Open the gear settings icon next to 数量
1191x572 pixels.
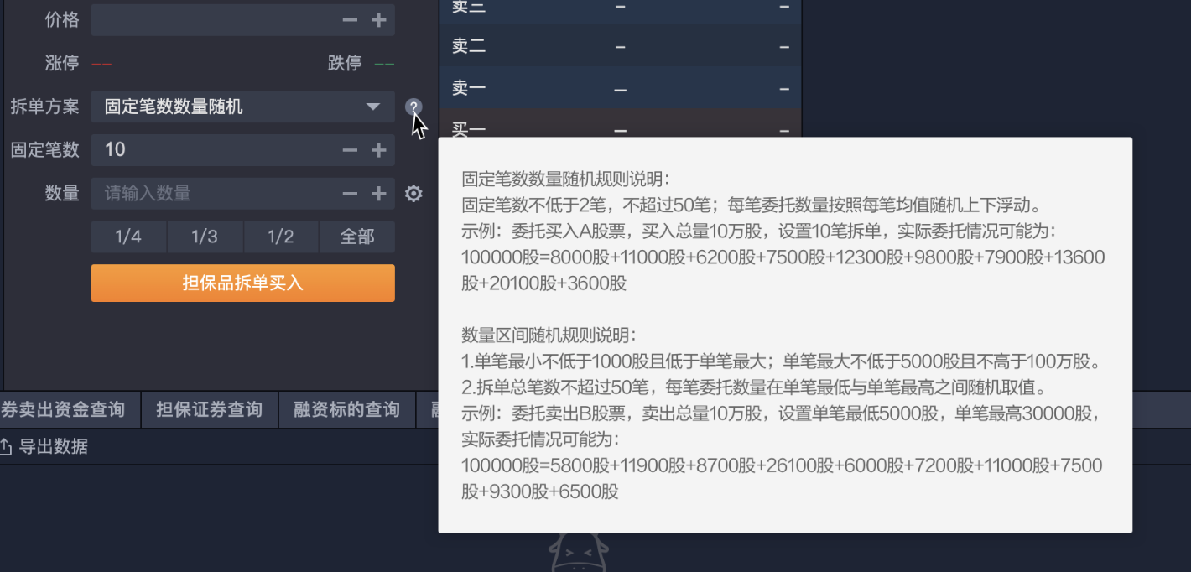click(413, 194)
